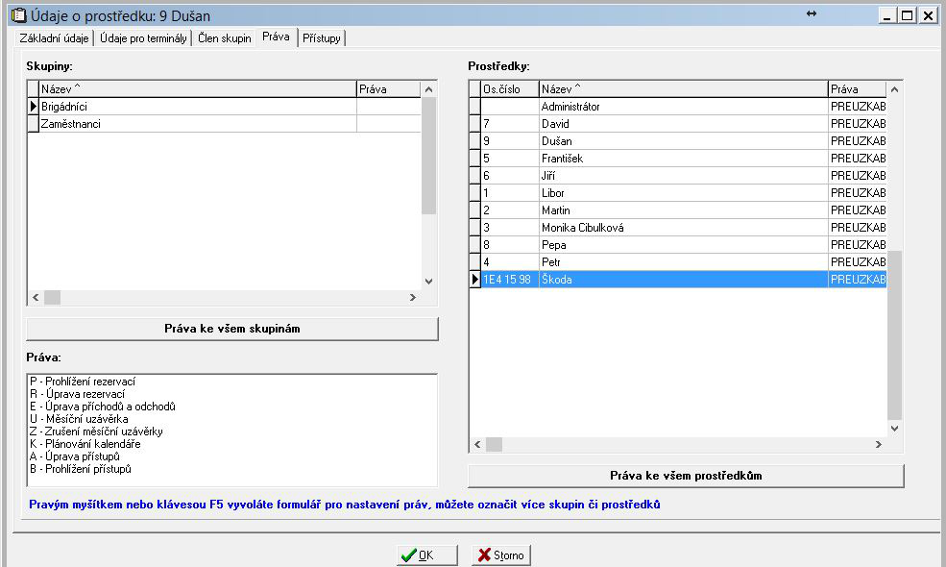Viewport: 946px width, 567px height.
Task: Go to the Přístupy tab
Action: coord(321,38)
